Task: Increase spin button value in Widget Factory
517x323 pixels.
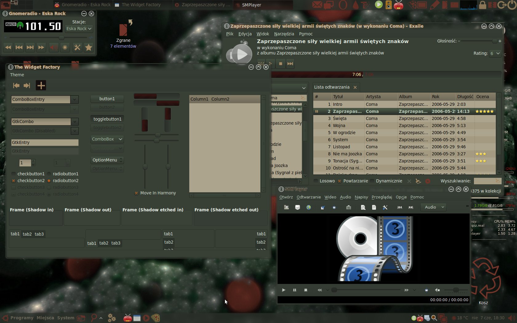Action: pyautogui.click(x=33, y=161)
